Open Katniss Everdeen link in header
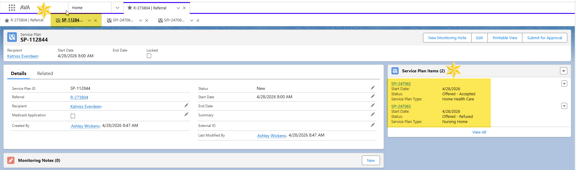 (x=23, y=56)
